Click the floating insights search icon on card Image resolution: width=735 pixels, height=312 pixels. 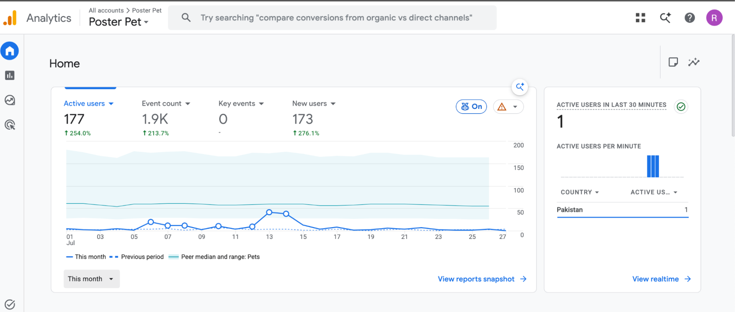(x=520, y=87)
